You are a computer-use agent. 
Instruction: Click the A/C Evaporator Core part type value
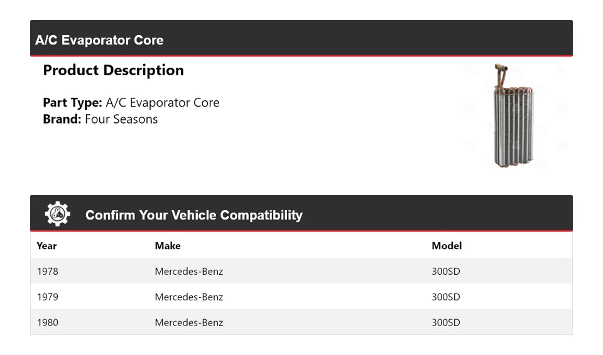[163, 103]
